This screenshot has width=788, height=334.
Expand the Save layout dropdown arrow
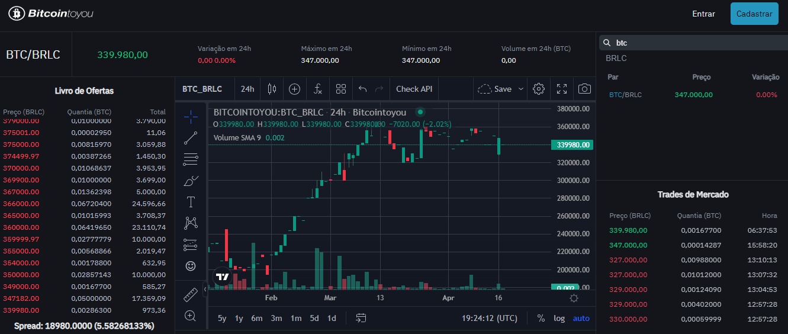(521, 89)
